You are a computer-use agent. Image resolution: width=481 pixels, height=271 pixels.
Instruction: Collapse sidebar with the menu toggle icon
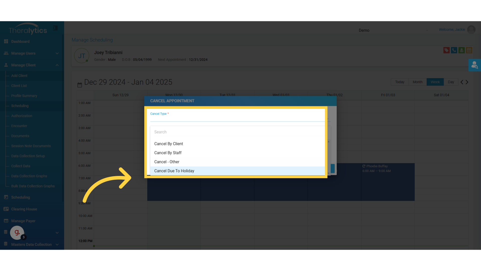pyautogui.click(x=55, y=28)
